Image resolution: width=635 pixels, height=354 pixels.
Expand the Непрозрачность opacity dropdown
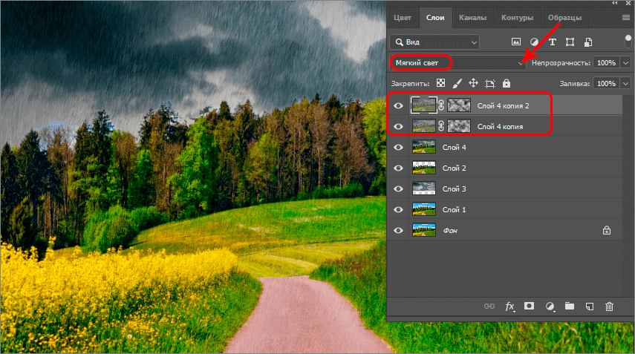(x=621, y=63)
